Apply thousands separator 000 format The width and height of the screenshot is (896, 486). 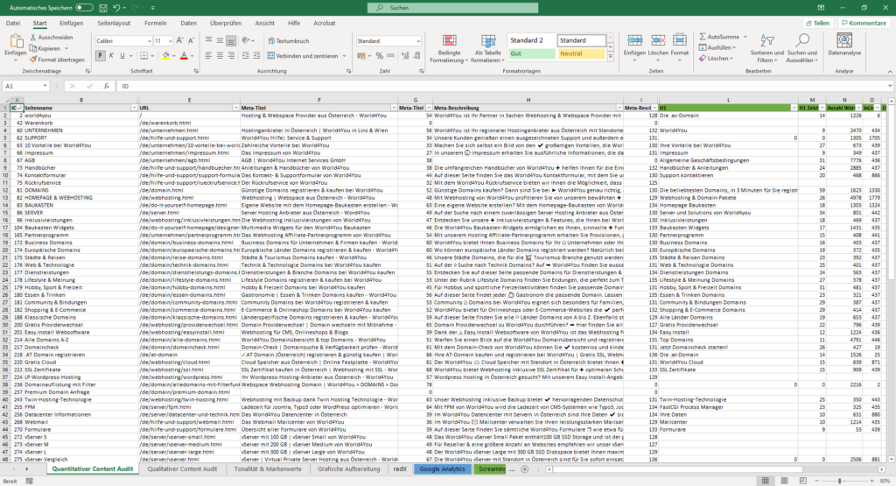(390, 56)
